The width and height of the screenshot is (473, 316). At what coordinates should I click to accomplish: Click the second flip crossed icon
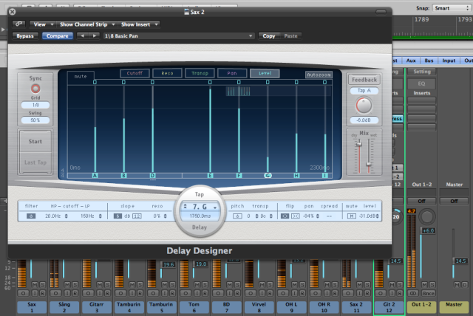pos(296,216)
